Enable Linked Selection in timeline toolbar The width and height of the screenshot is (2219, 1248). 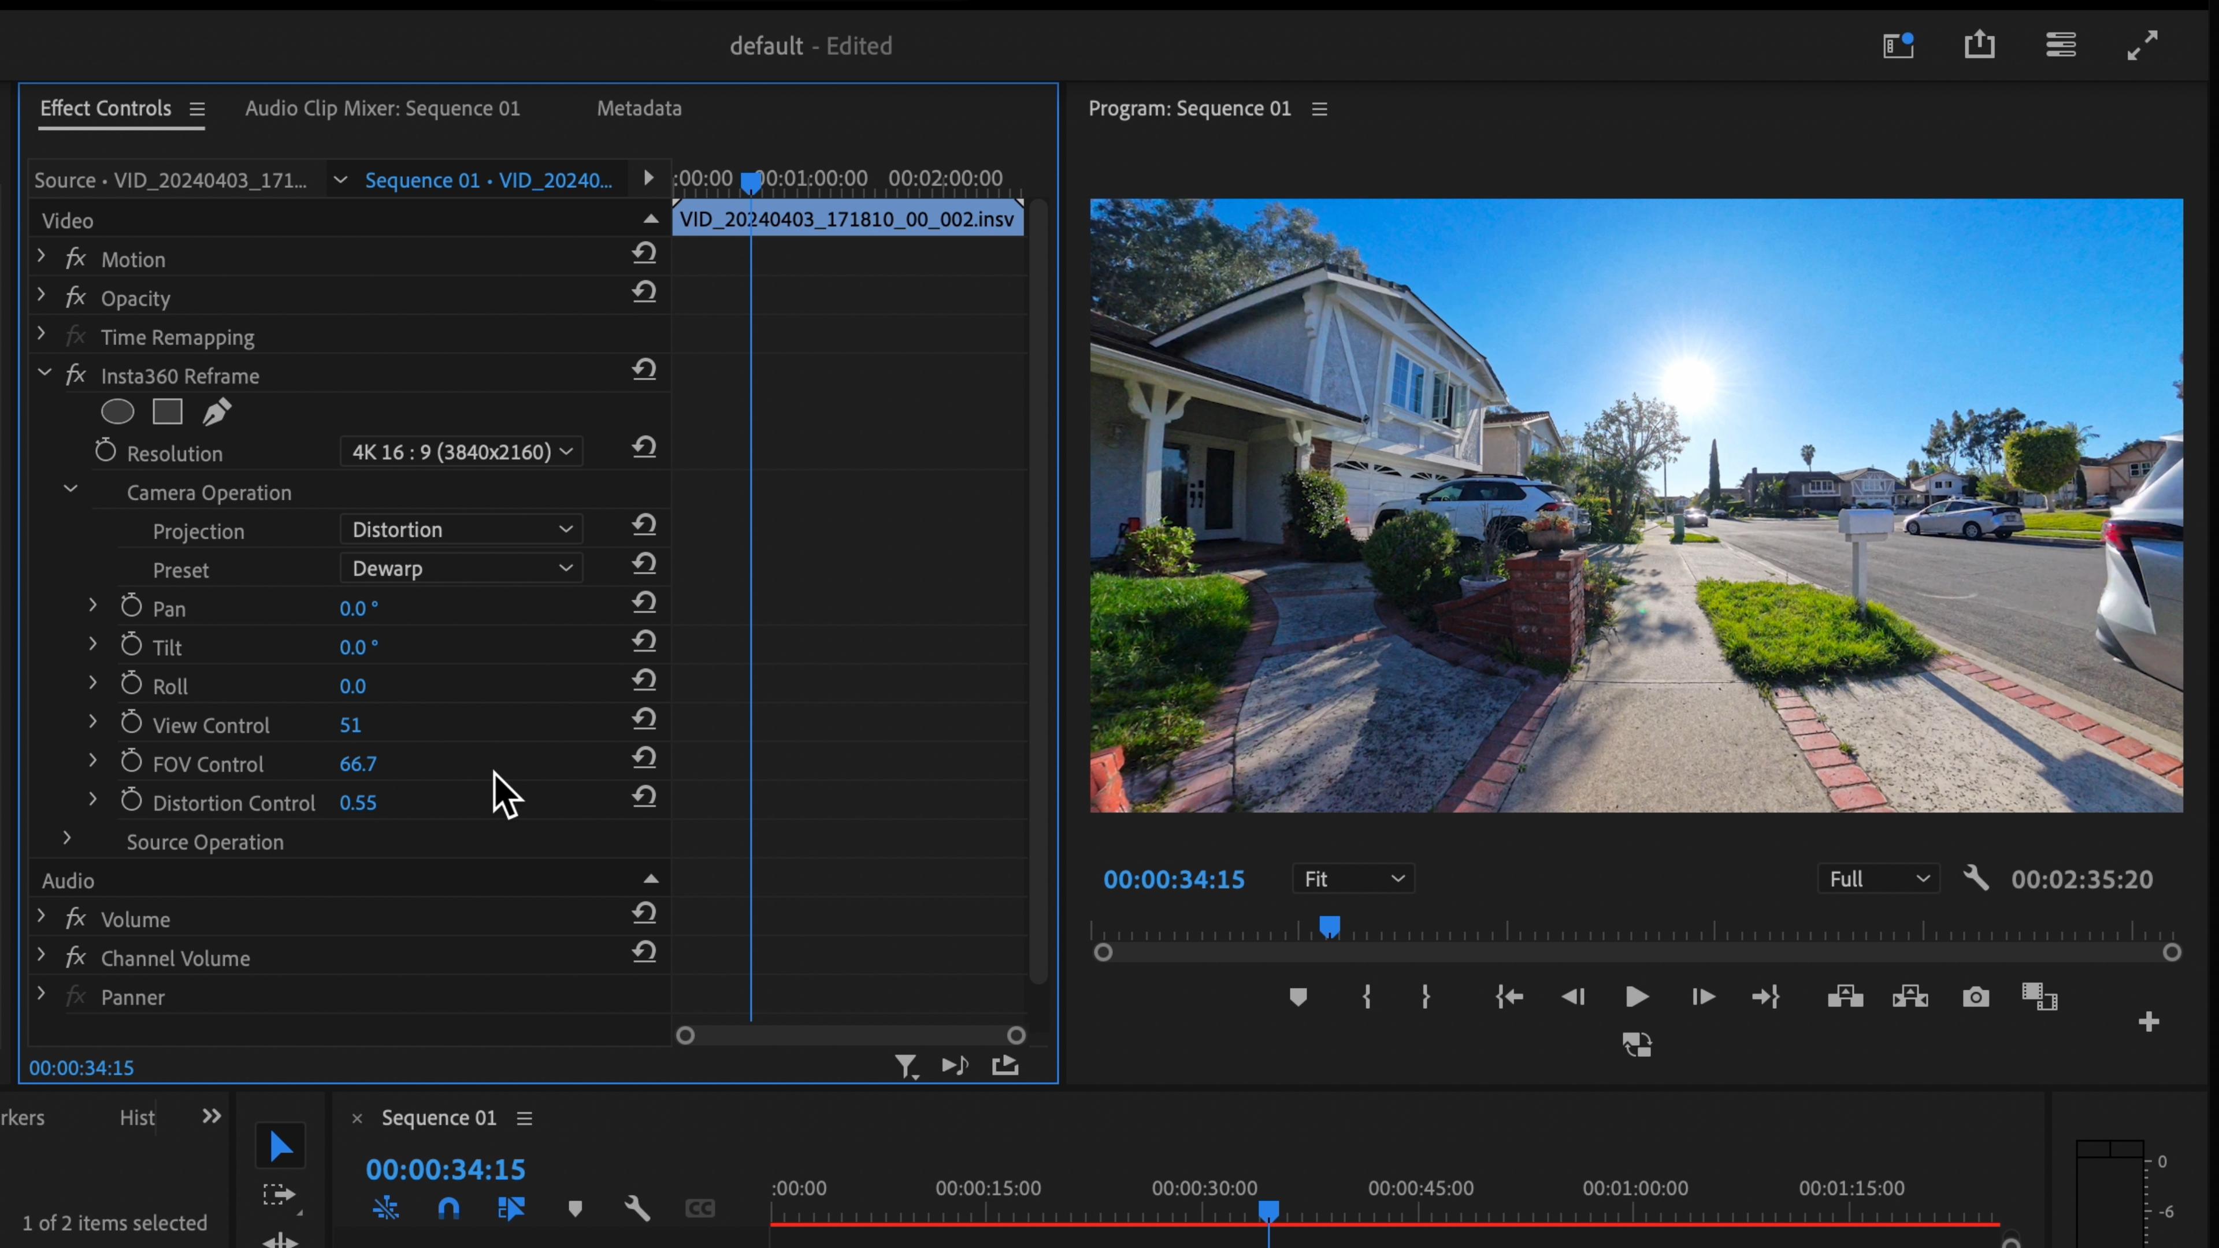(386, 1208)
